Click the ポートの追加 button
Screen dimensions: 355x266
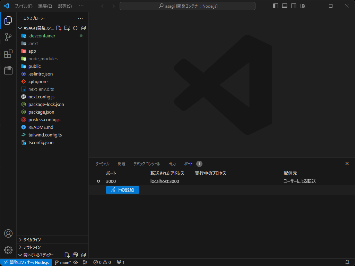122,190
